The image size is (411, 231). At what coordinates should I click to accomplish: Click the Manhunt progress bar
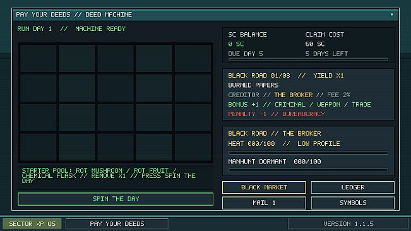point(308,170)
